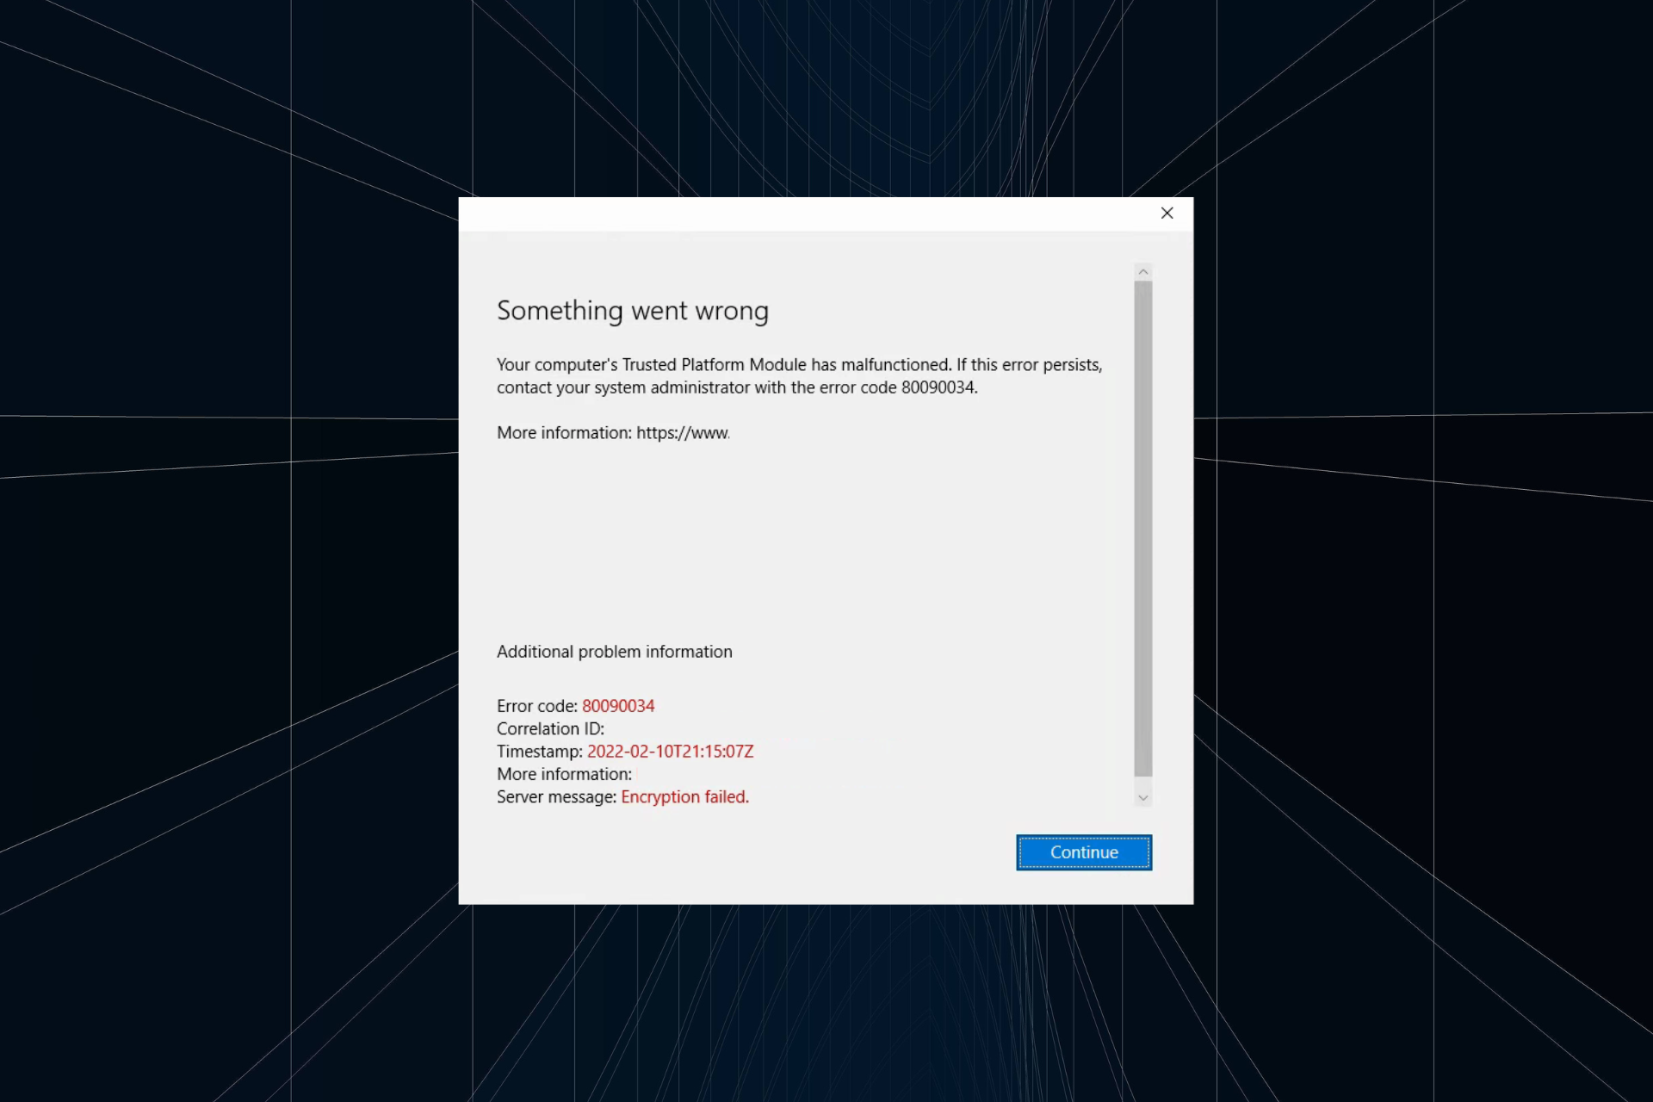The image size is (1653, 1102).
Task: Close the error dialog with the X
Action: click(1167, 213)
